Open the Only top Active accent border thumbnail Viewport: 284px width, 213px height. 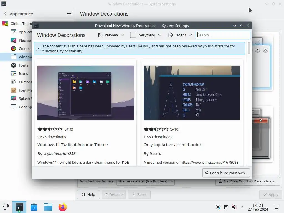point(192,93)
